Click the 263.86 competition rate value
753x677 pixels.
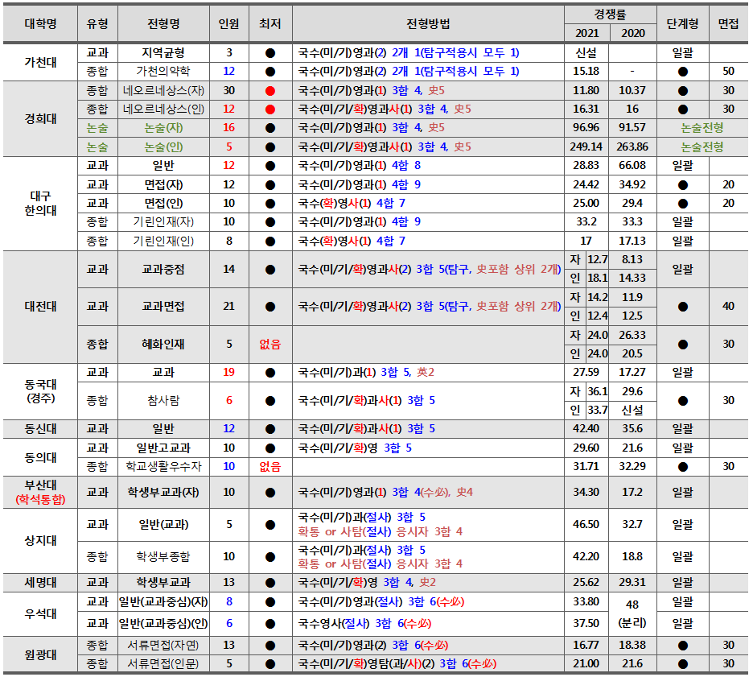(x=632, y=147)
